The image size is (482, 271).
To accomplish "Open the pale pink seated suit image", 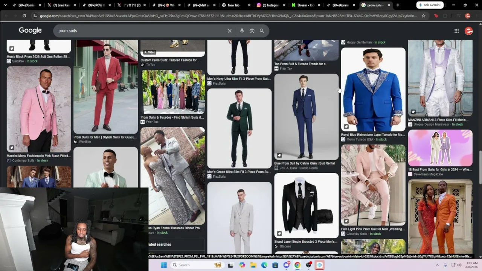I will [373, 185].
